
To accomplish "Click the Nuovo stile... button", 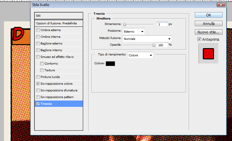I will click(209, 32).
